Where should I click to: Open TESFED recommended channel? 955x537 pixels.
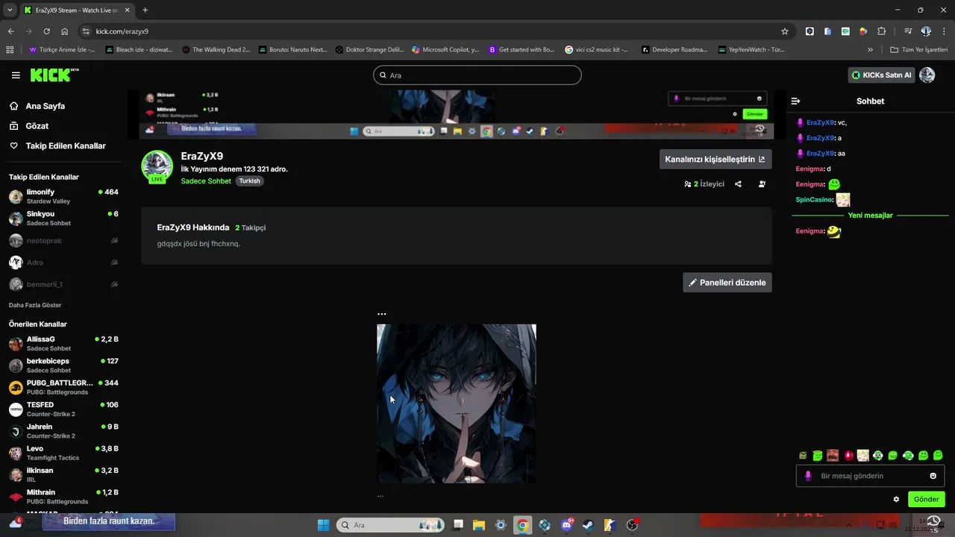point(63,409)
